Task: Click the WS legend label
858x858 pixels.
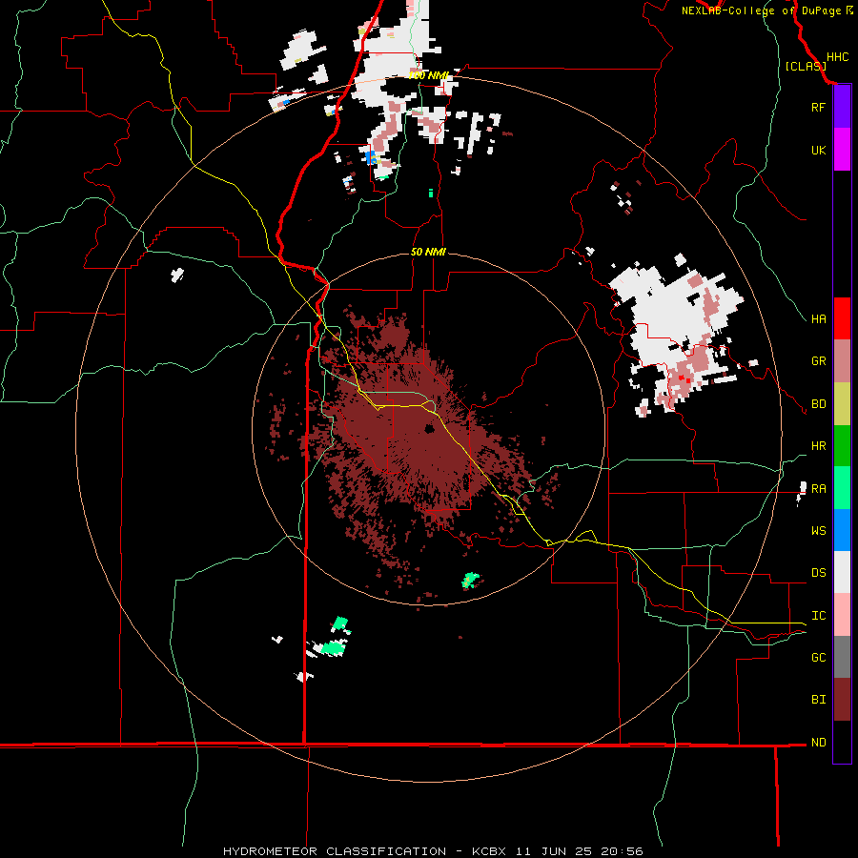Action: click(818, 531)
